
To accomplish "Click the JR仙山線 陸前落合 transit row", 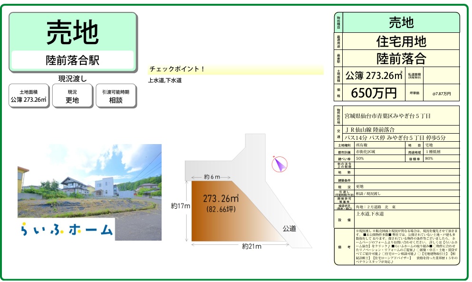I will 401,129.
